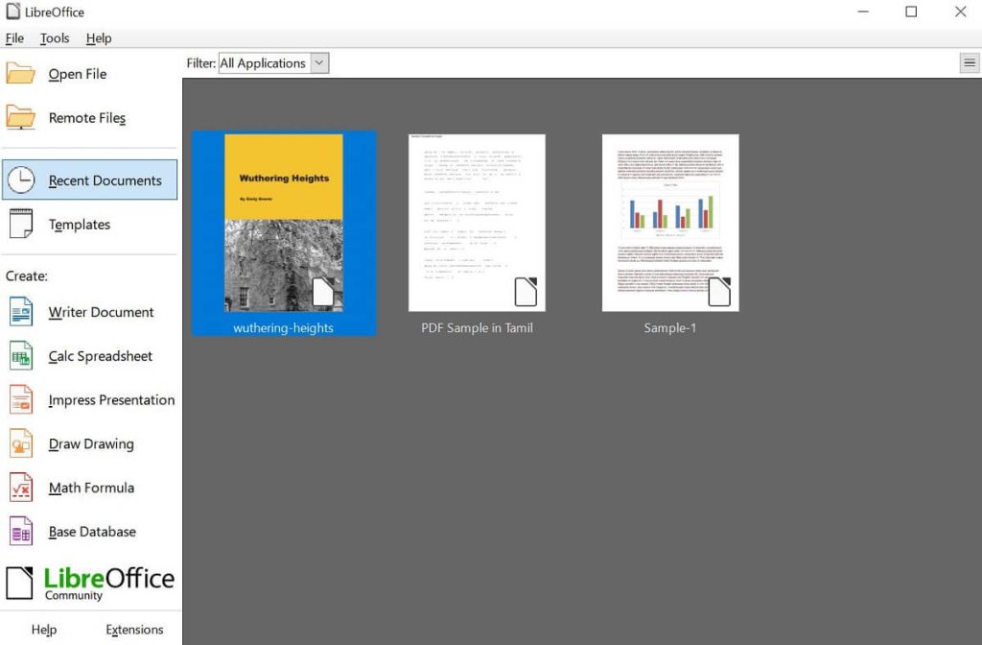This screenshot has width=982, height=645.
Task: Open the Extensions page
Action: (x=133, y=629)
